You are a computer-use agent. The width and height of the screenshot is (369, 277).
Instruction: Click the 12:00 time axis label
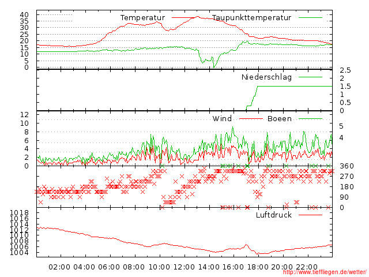pyautogui.click(x=184, y=267)
